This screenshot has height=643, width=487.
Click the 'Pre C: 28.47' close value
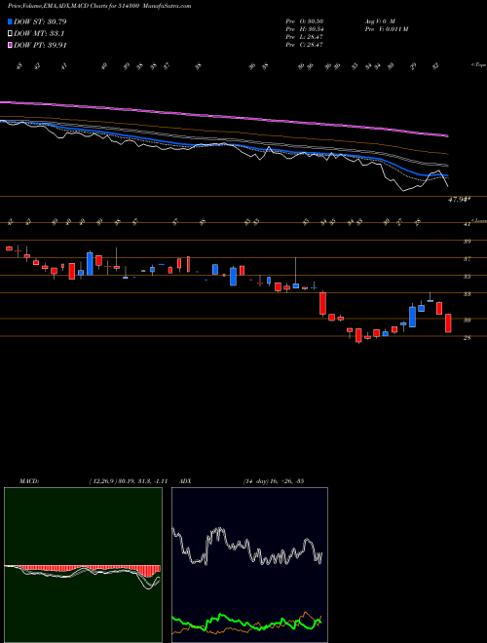305,45
